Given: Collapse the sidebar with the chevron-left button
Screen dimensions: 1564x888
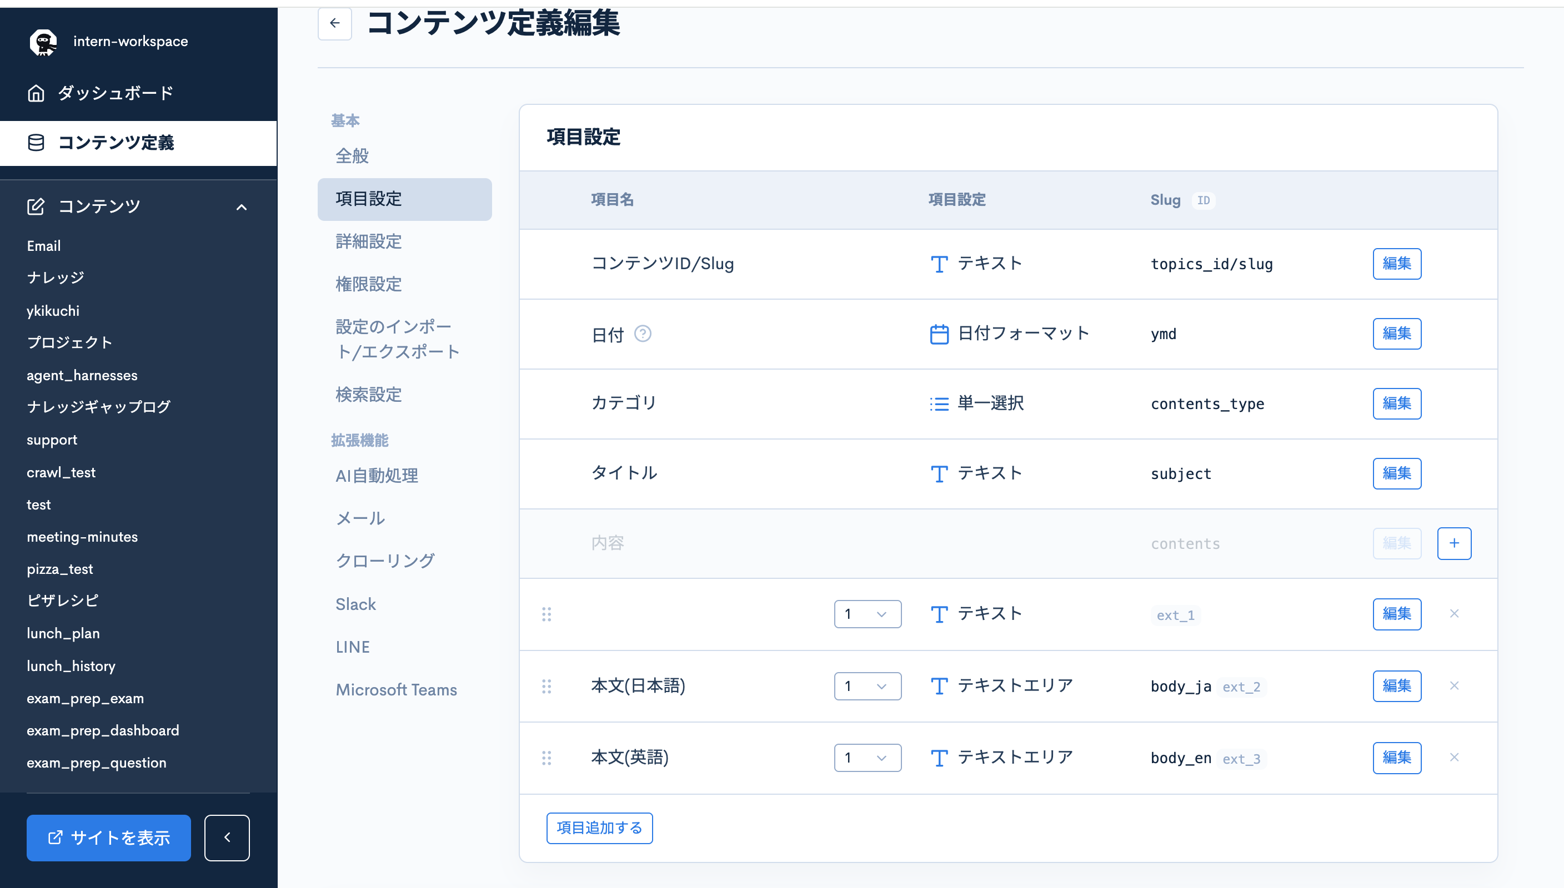Looking at the screenshot, I should click(x=227, y=837).
